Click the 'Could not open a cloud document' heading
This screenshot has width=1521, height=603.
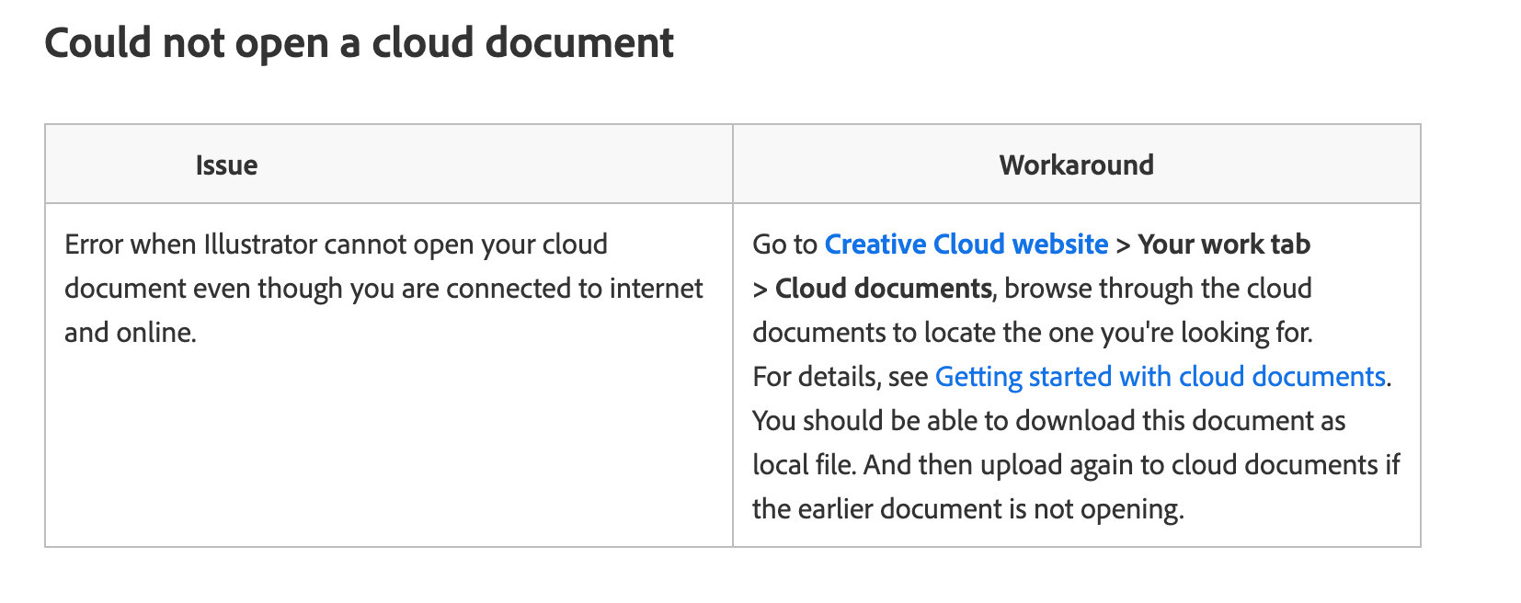(x=359, y=43)
